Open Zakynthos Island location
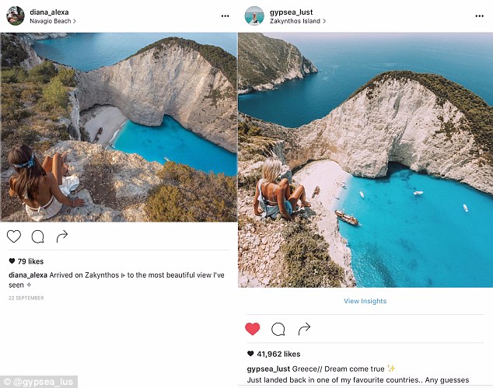Screen dimensions: 493x388 tap(296, 21)
